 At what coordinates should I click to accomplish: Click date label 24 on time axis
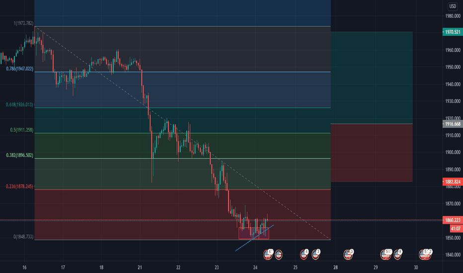pyautogui.click(x=255, y=268)
